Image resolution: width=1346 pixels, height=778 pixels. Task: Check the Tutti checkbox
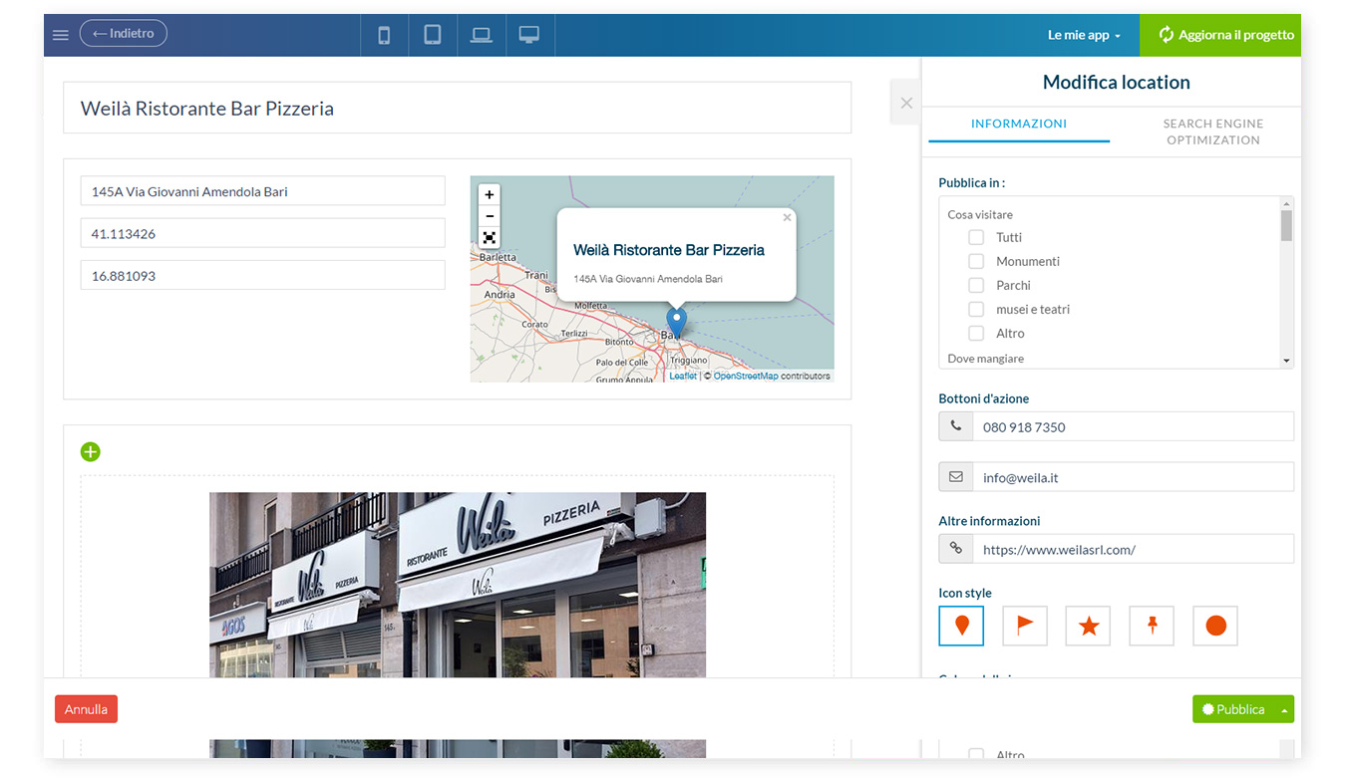(976, 237)
